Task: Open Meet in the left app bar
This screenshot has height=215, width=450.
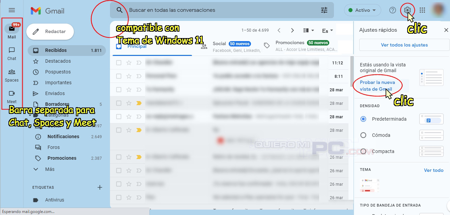Action: pyautogui.click(x=12, y=97)
